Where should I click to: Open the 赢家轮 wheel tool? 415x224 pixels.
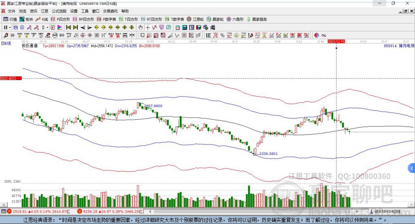[x=215, y=19]
